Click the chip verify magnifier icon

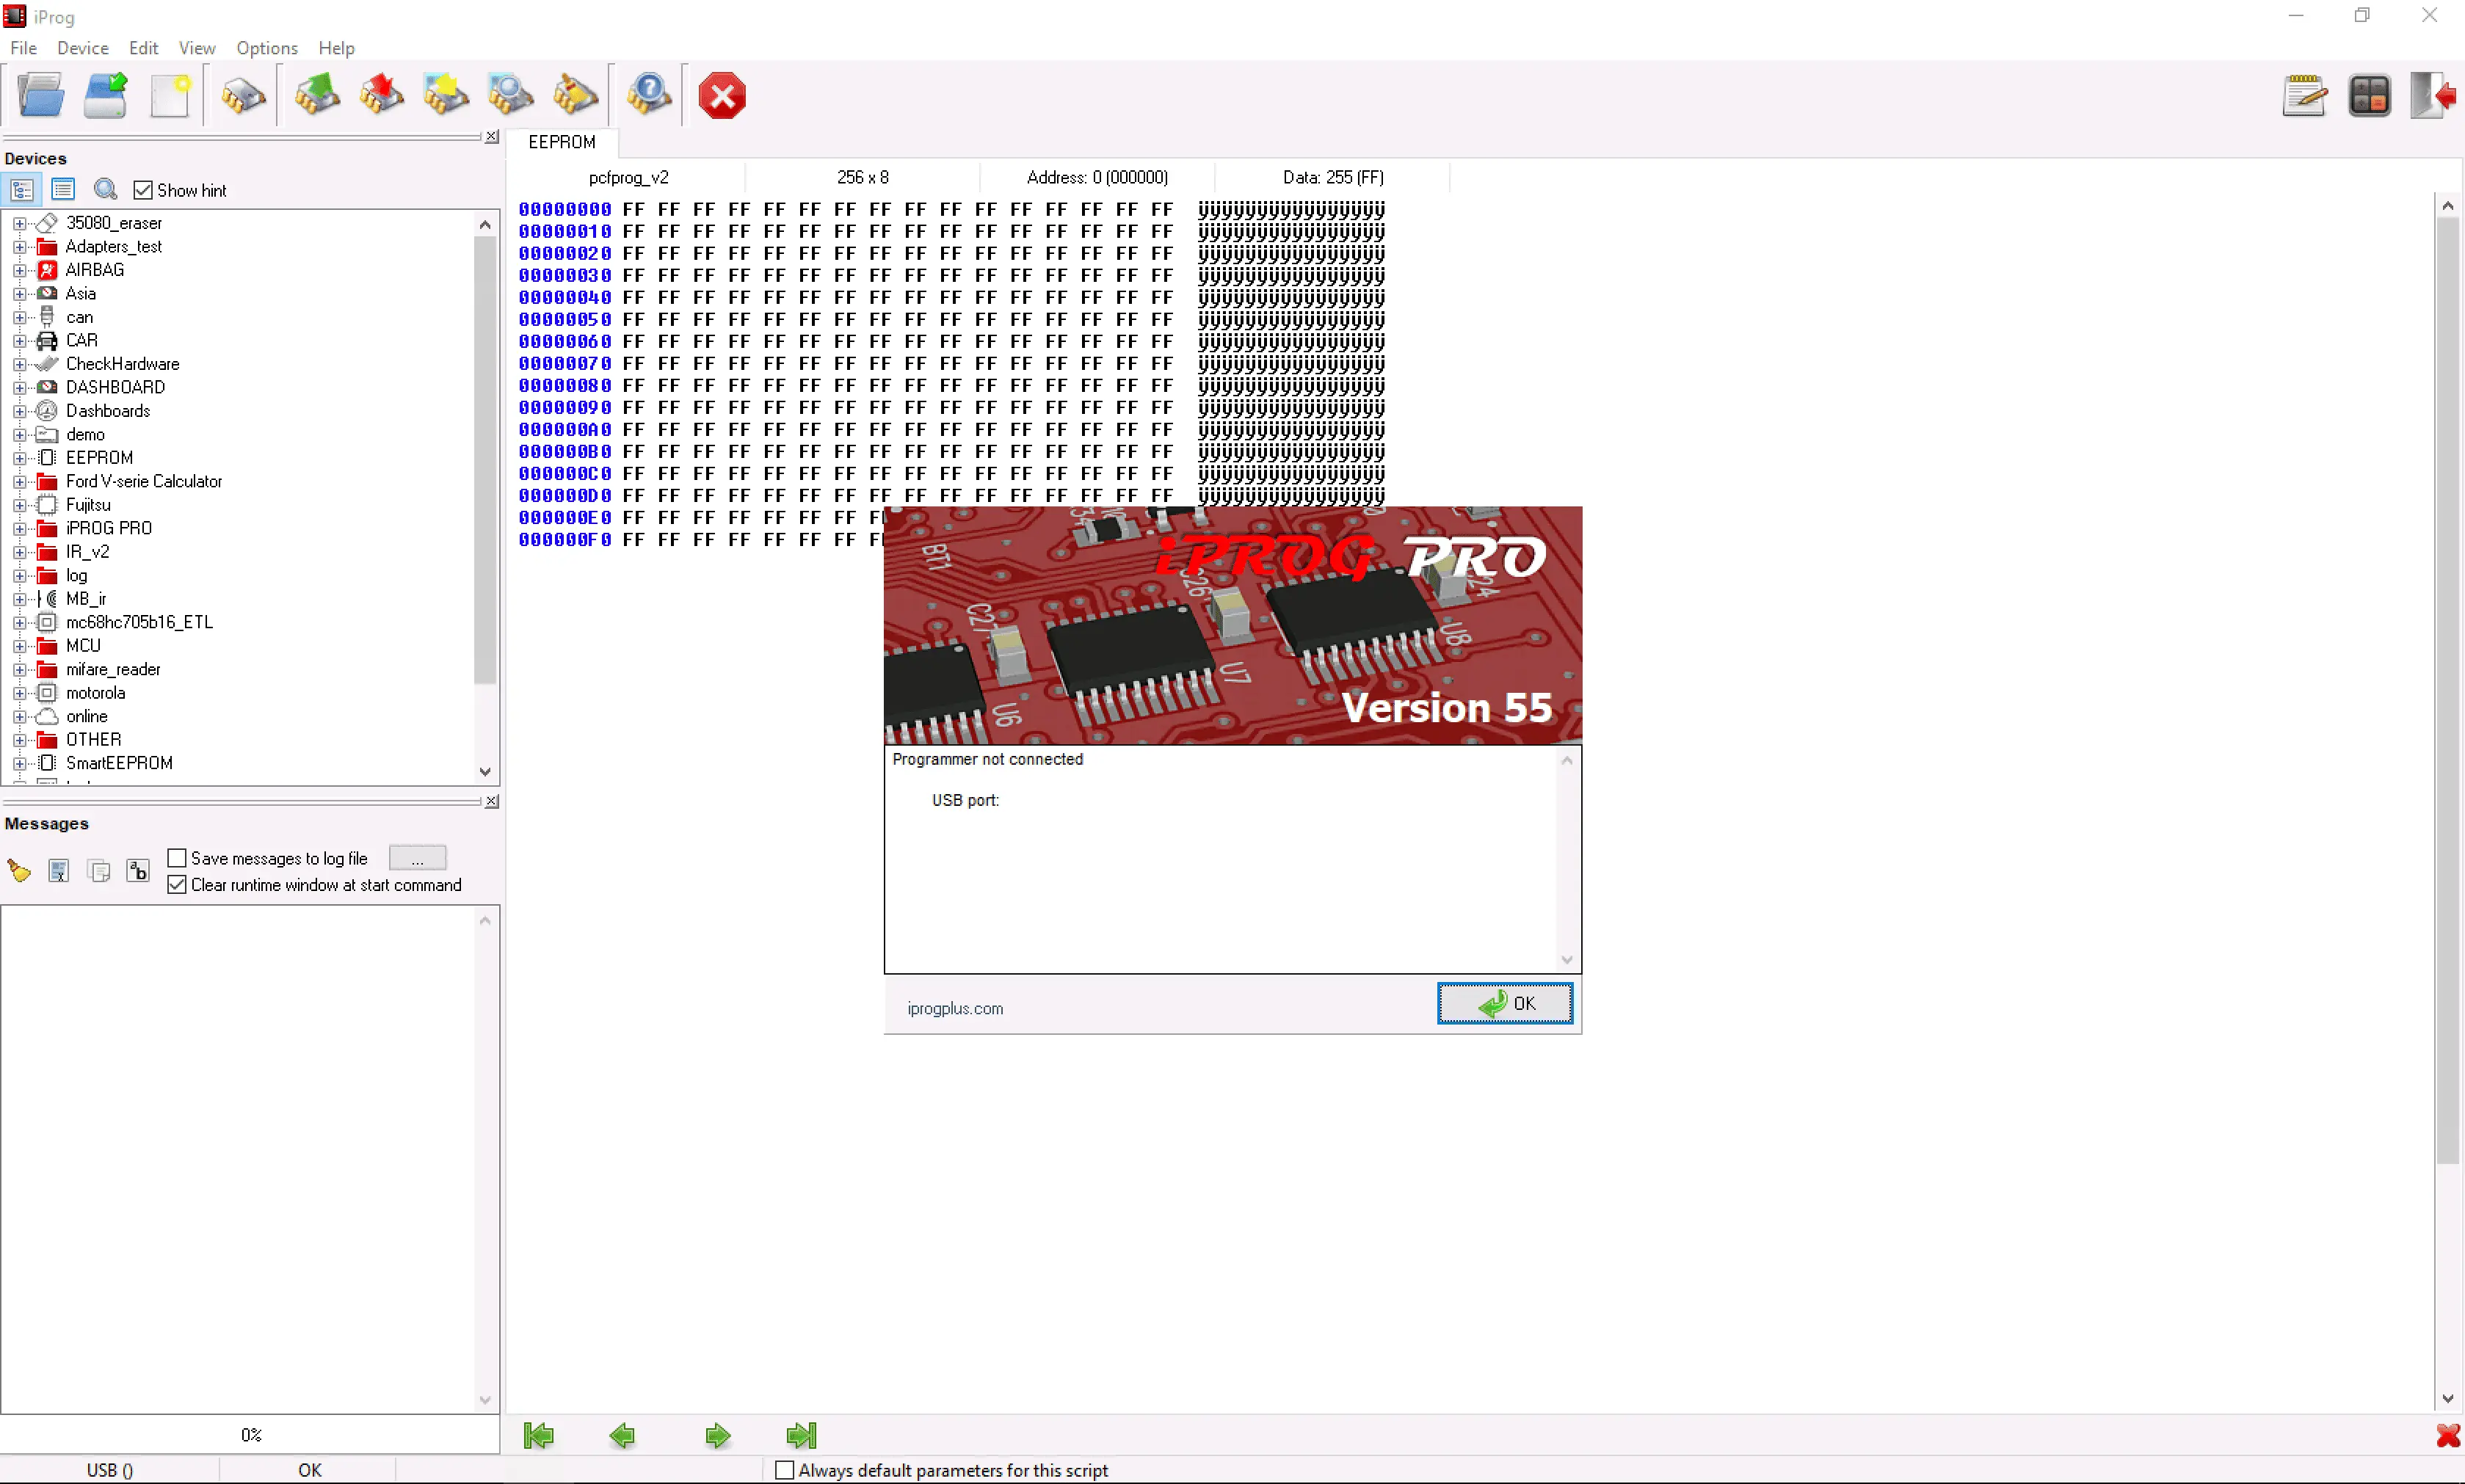[510, 96]
